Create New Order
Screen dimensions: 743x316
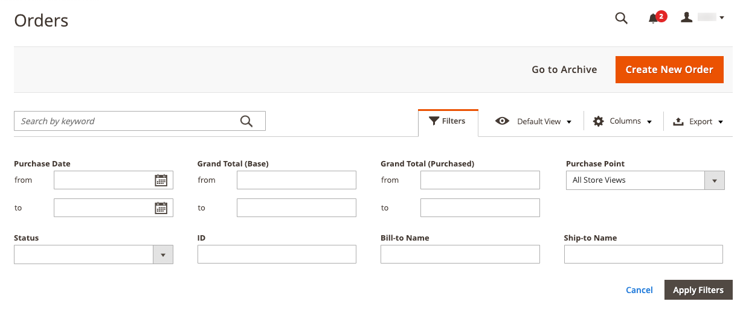669,69
